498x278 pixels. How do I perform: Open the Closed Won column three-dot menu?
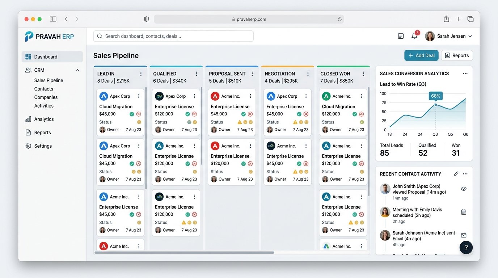[364, 74]
